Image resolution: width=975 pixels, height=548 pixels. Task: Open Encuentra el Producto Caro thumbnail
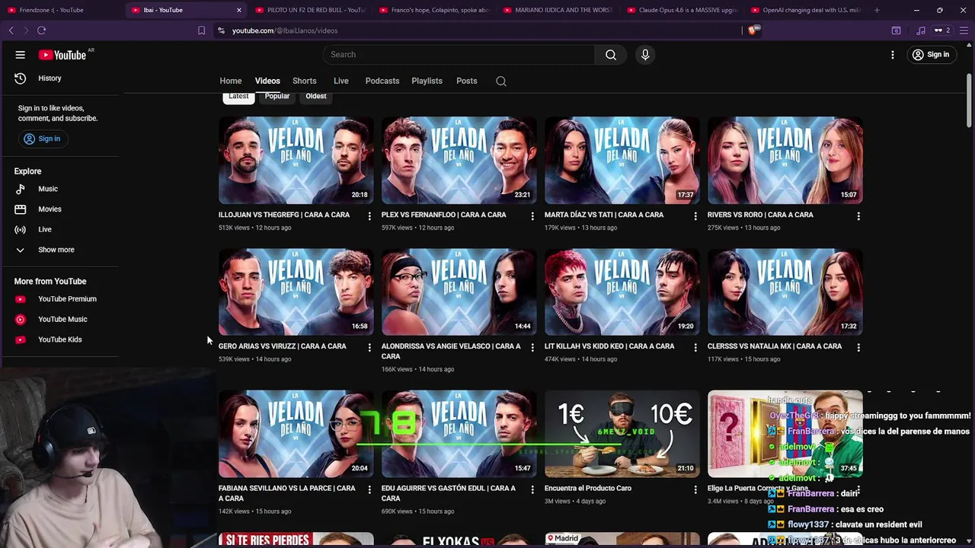click(x=622, y=434)
